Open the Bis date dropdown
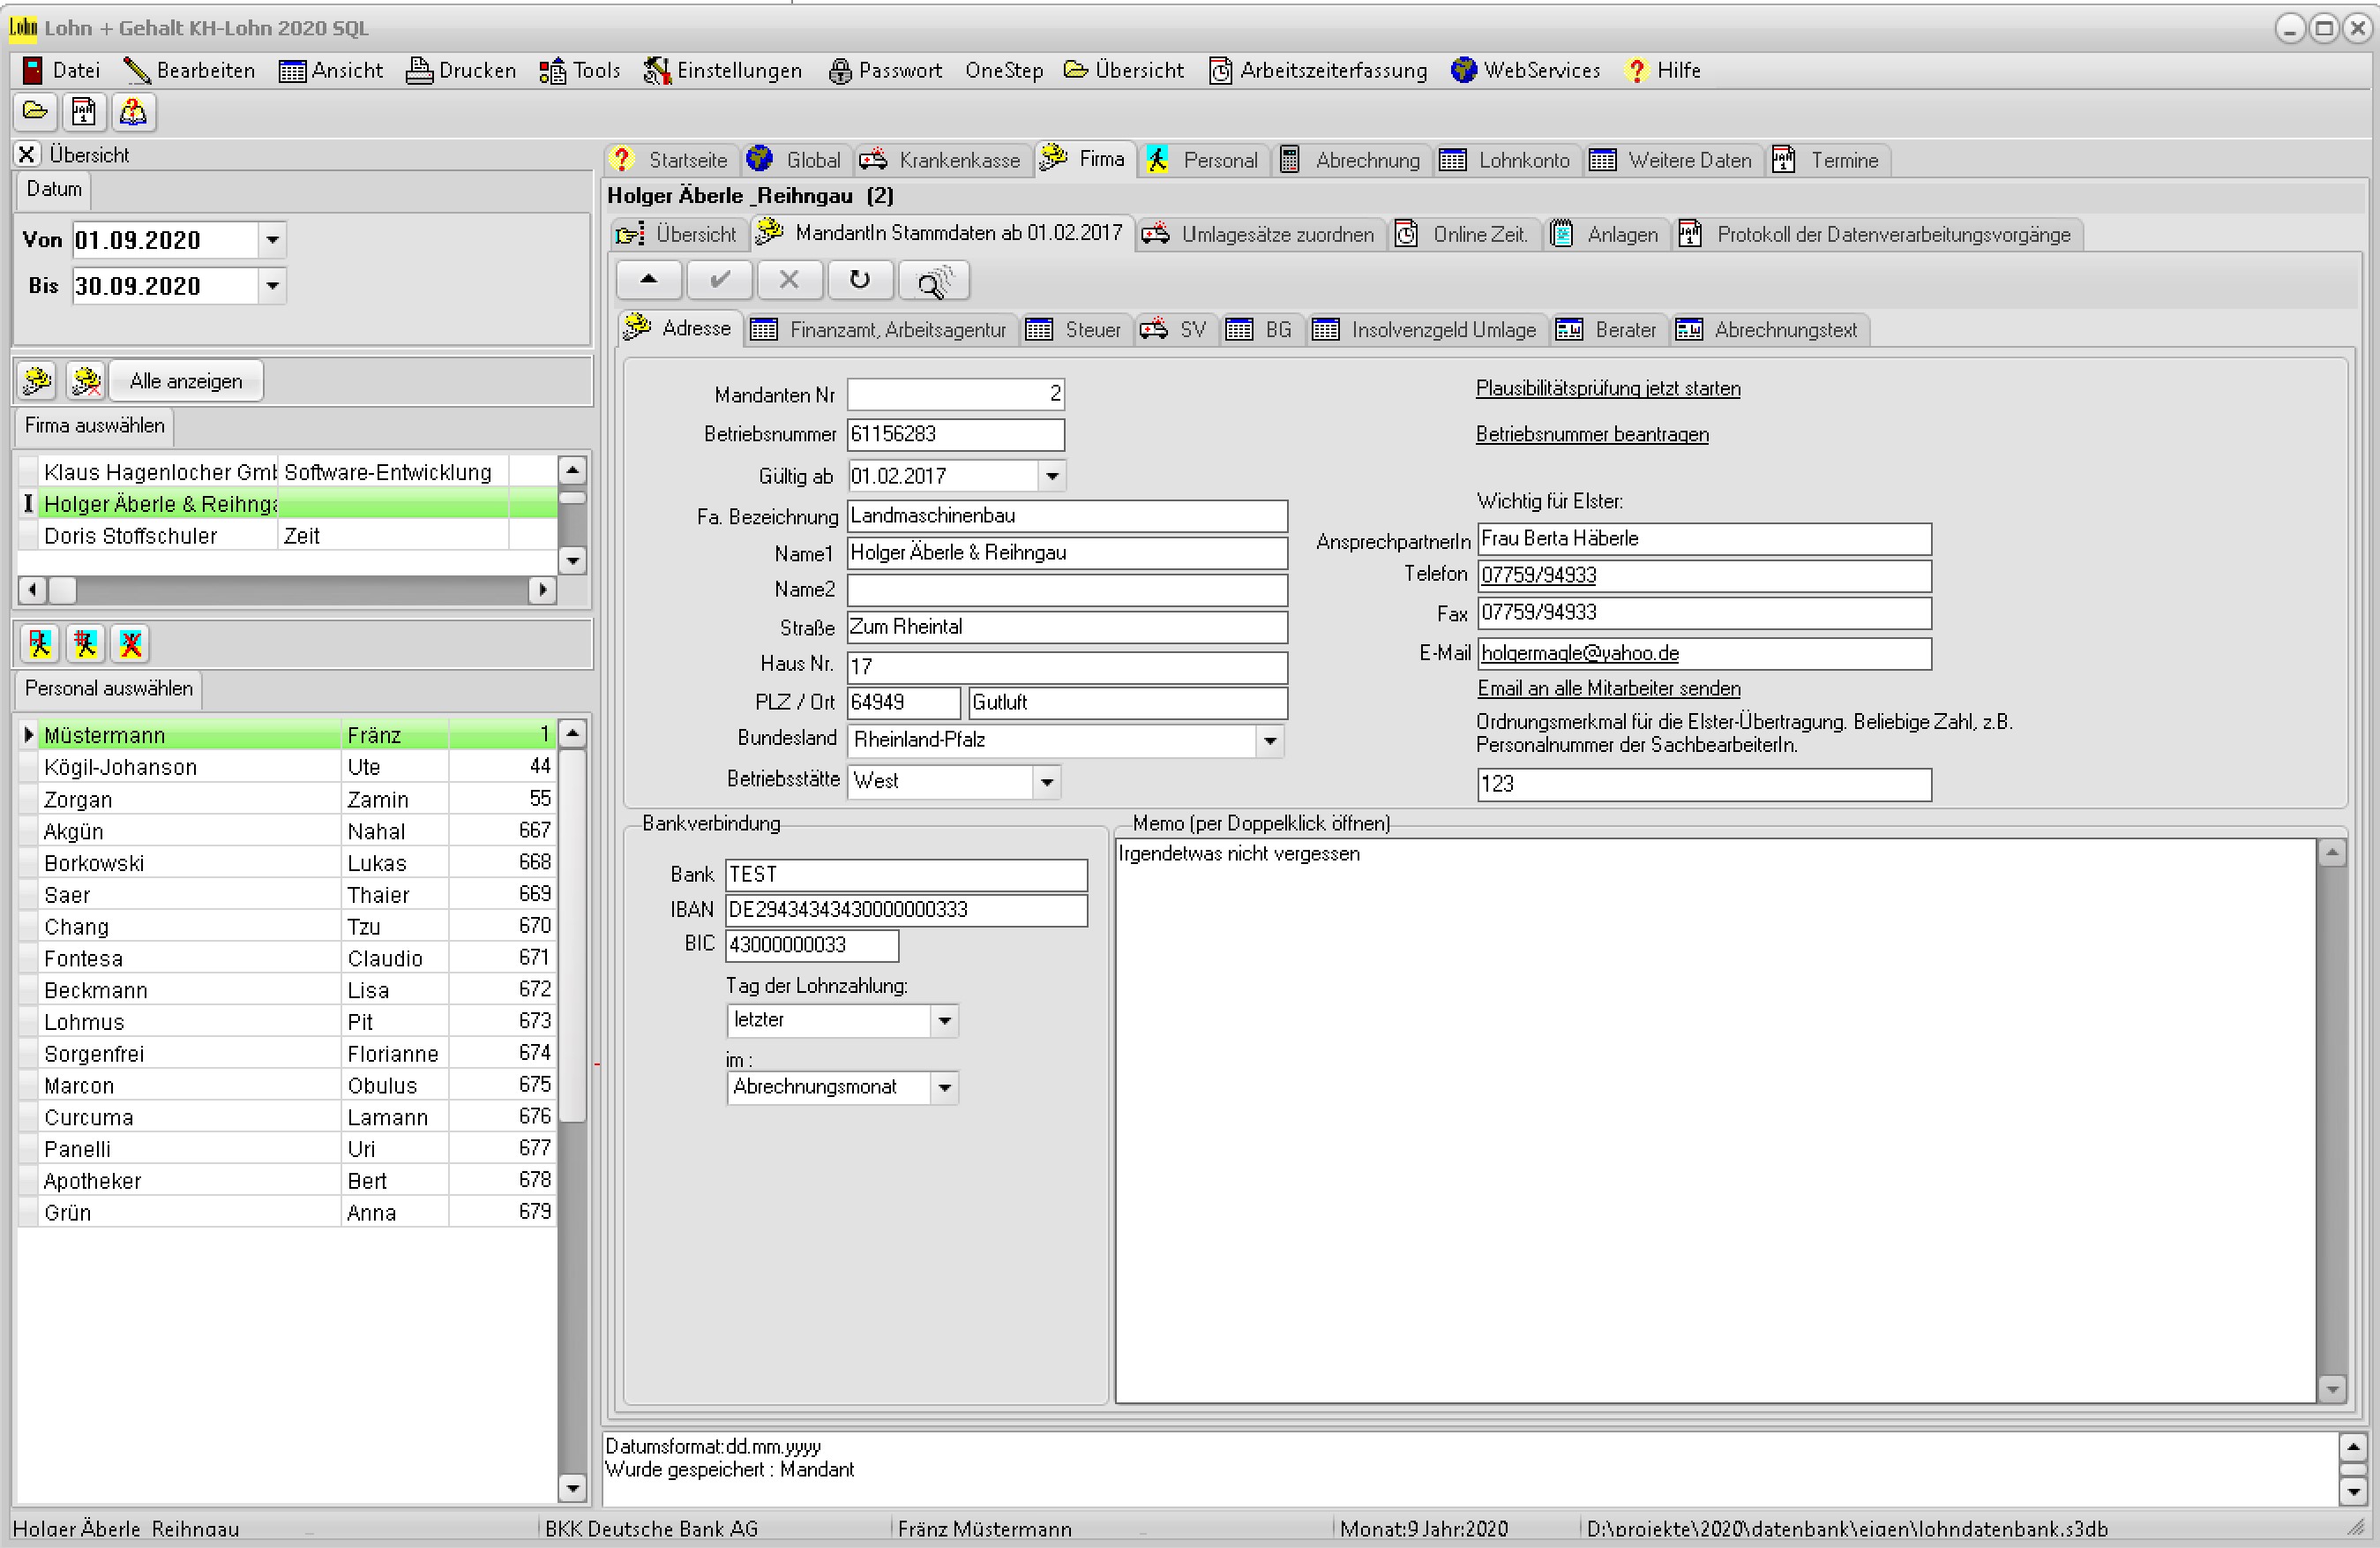The image size is (2380, 1548). pos(272,286)
